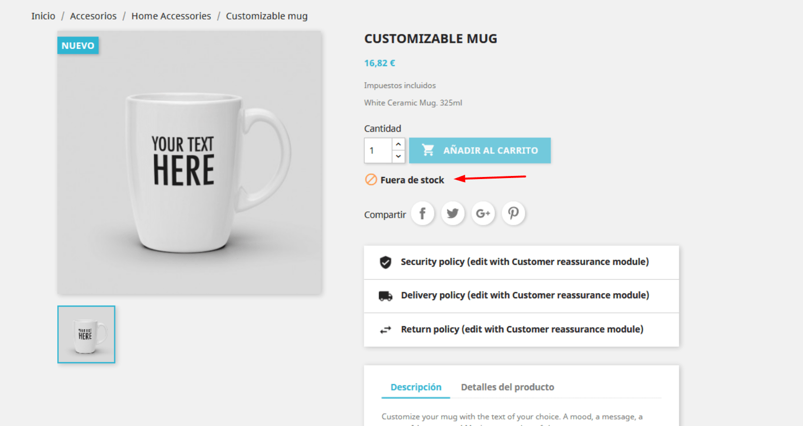Navigate to Home Accessories breadcrumb
The height and width of the screenshot is (426, 803).
coord(171,16)
